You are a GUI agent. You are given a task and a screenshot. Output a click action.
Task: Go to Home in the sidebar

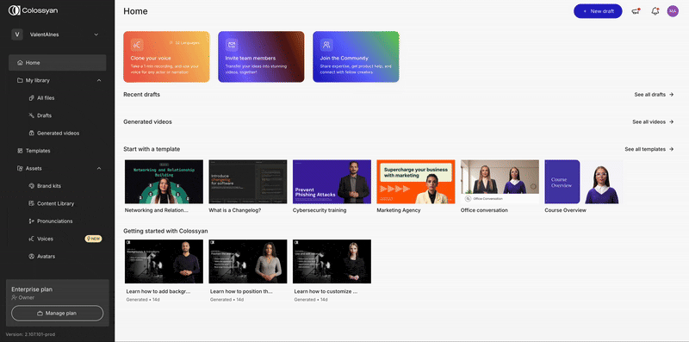coord(58,63)
